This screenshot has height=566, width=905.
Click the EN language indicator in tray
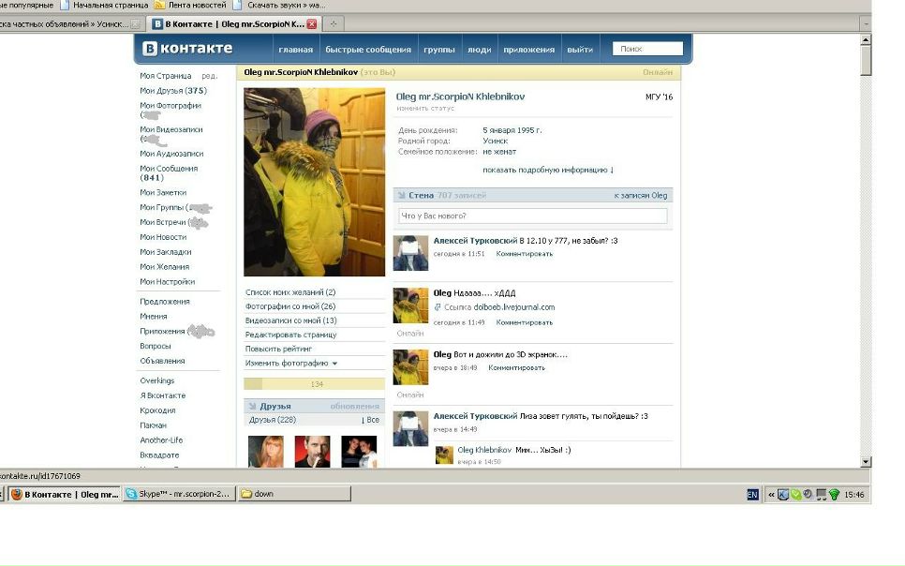[752, 495]
